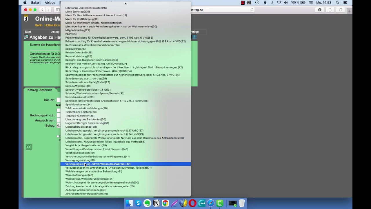
Task: Switch to Safari in the Dock
Action: coord(210,203)
